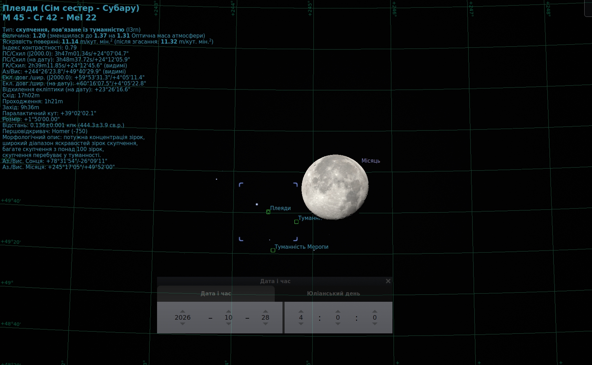Click the Першовідкривач: Homer (-750) line

(x=45, y=131)
